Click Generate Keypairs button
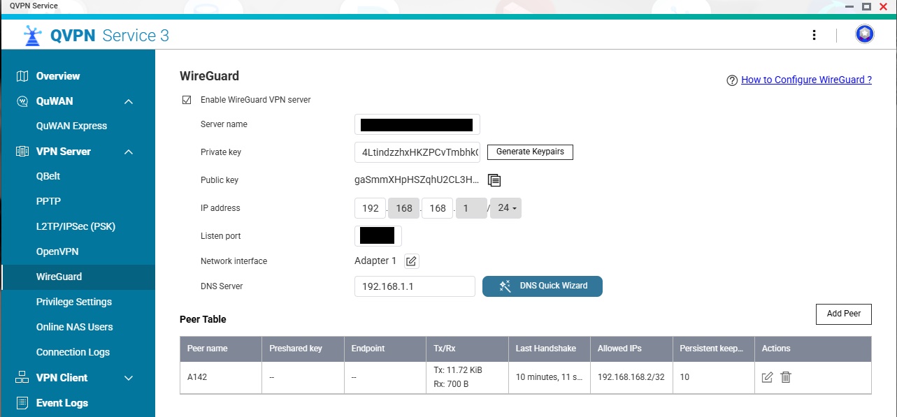Screen dimensions: 897x417 click(530, 152)
